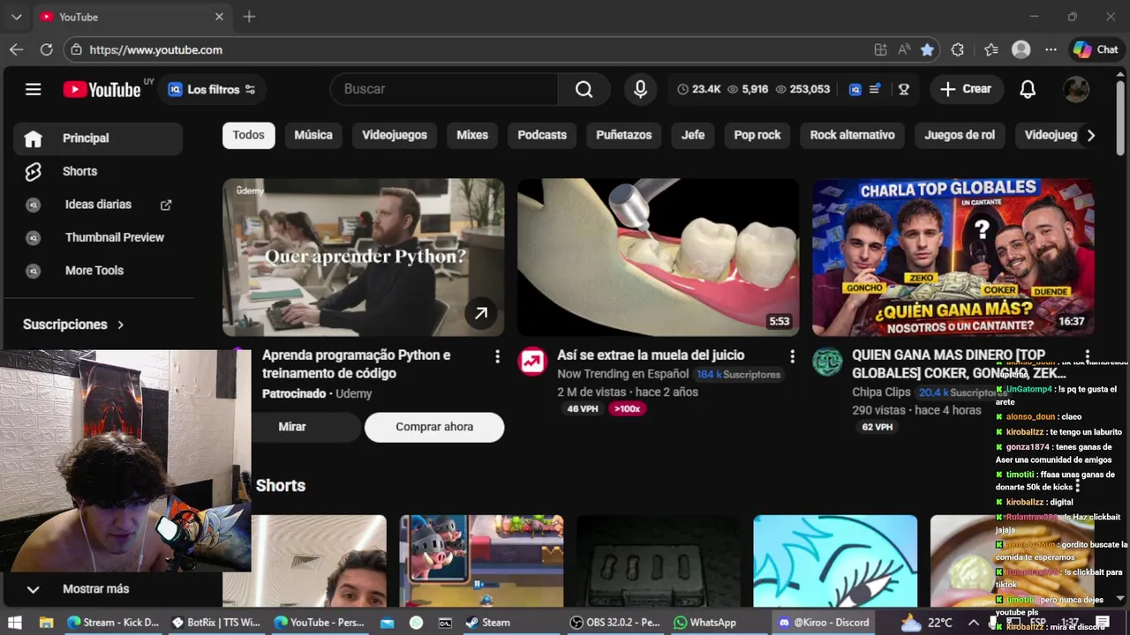Open browser settings and more menu

[x=1051, y=50]
